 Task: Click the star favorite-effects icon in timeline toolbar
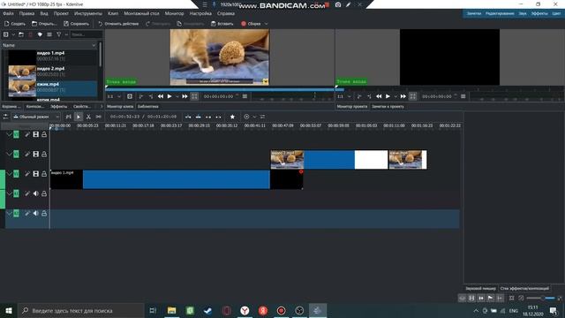232,117
